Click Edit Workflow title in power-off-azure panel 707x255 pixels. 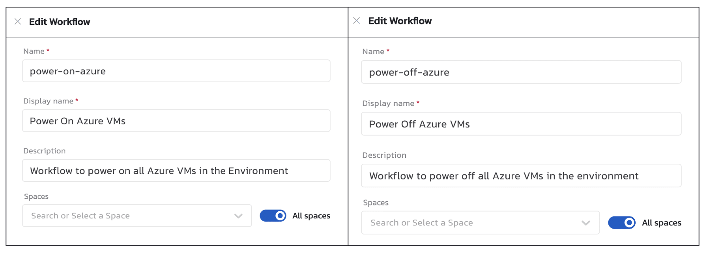click(x=400, y=21)
